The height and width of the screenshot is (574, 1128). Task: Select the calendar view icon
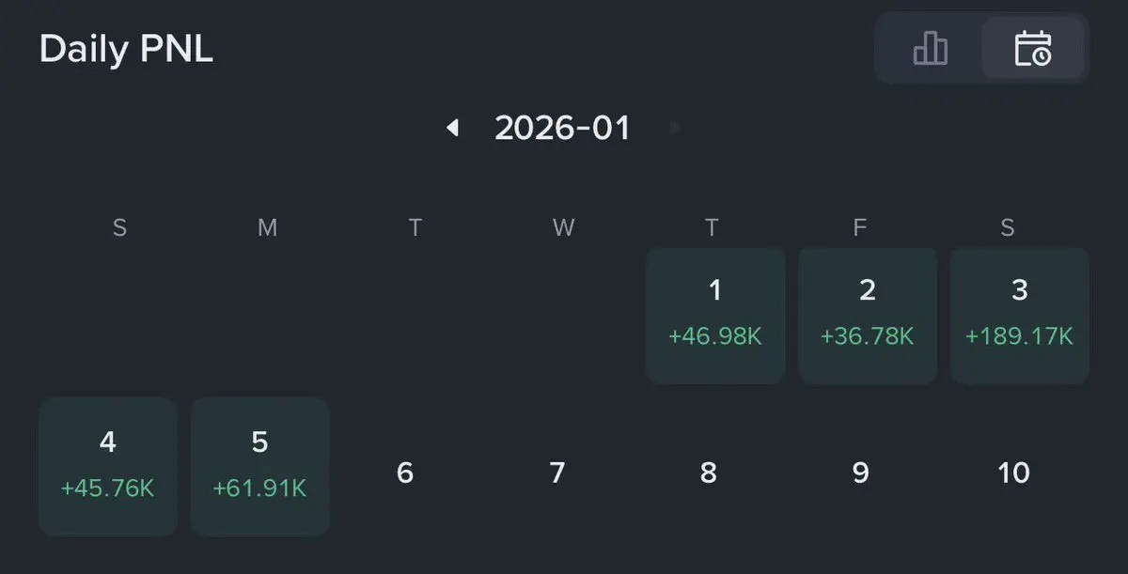tap(1033, 47)
